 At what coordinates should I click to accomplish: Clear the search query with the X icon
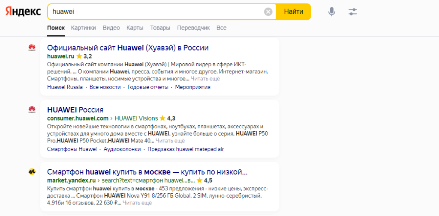point(268,12)
